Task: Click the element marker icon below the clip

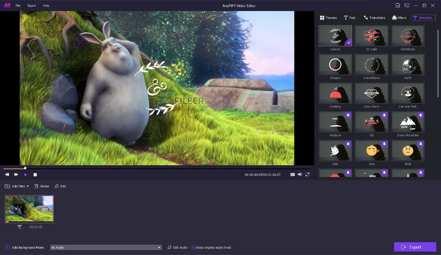Action: click(x=20, y=227)
